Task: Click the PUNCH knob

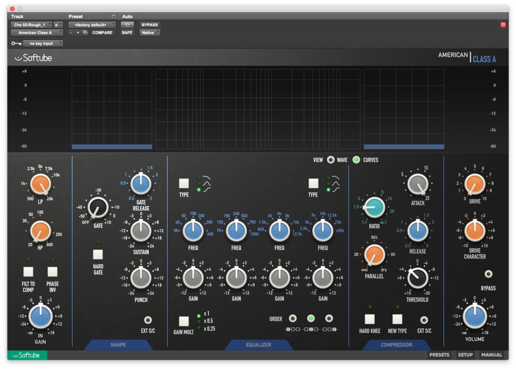Action: click(x=141, y=278)
